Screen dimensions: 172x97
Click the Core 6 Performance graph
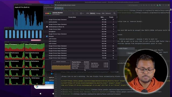tap(35, 64)
